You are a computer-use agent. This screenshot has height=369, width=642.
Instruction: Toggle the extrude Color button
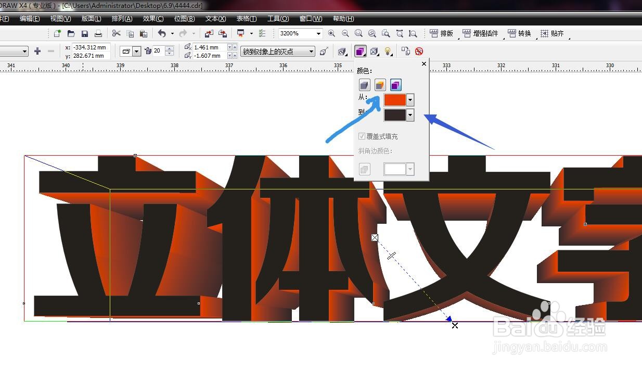360,51
